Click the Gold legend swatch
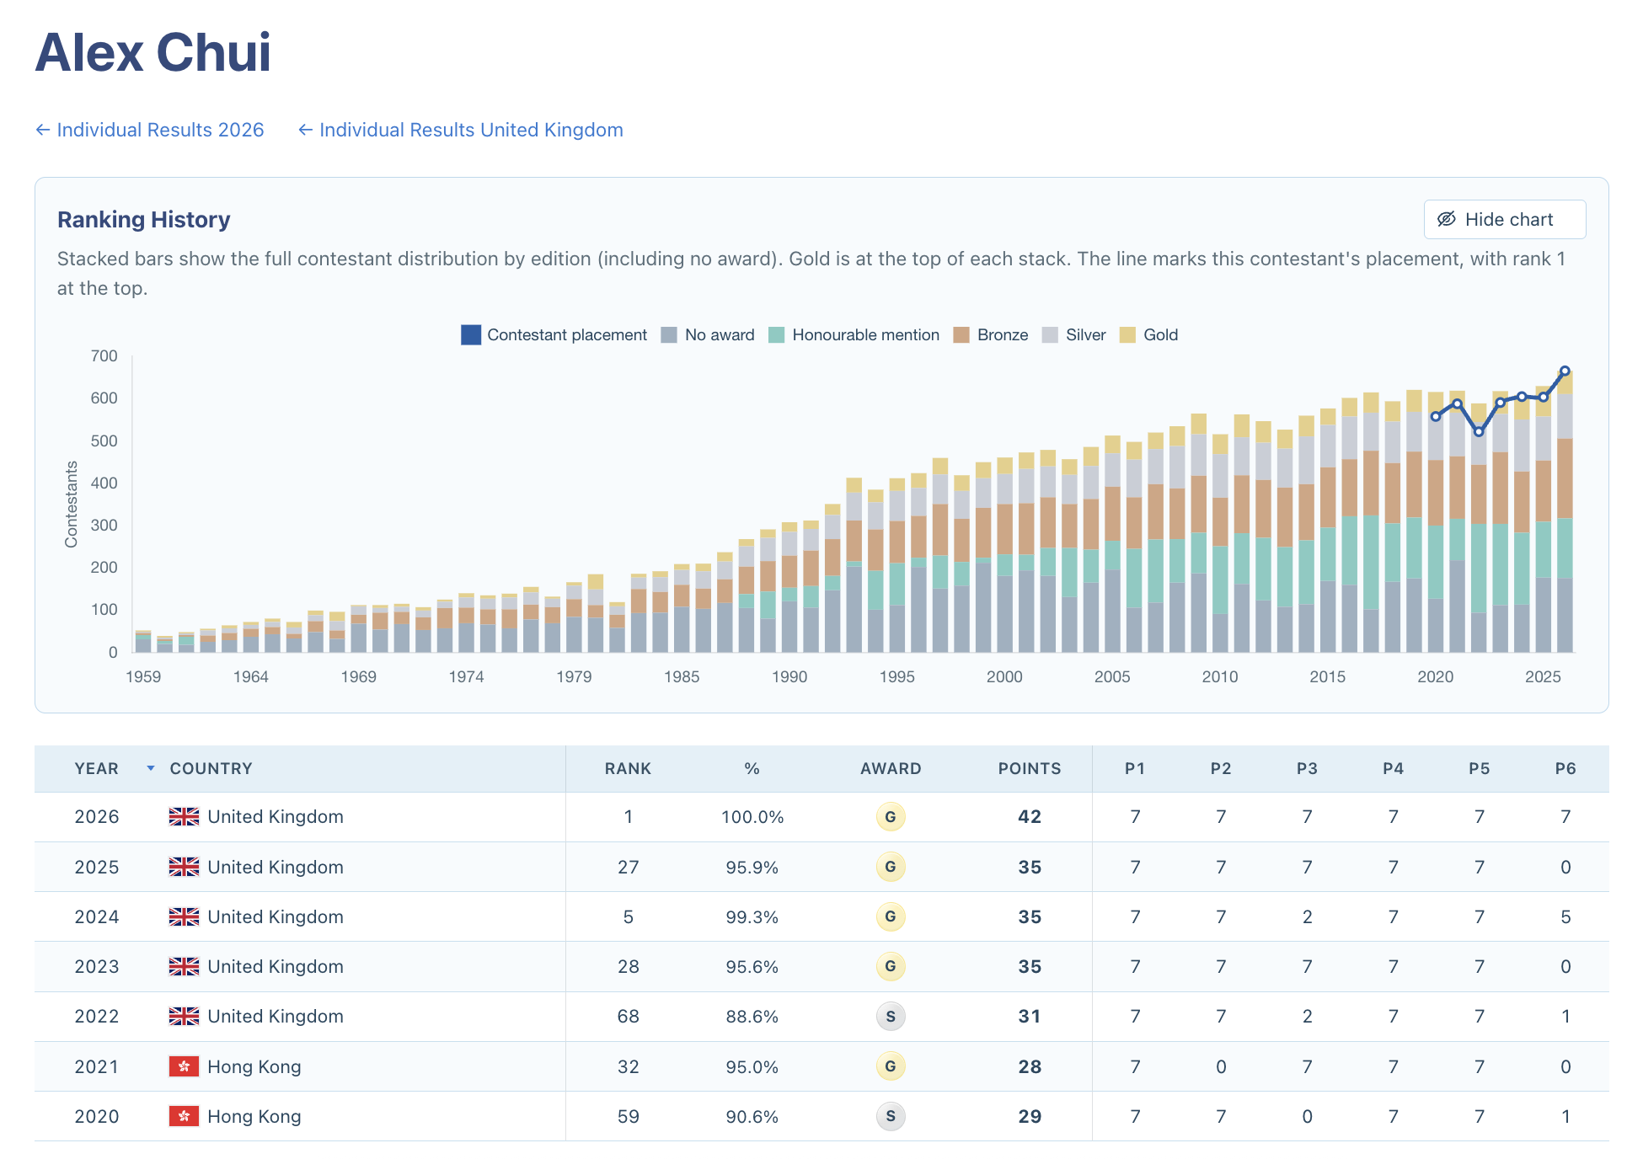1643x1159 pixels. pyautogui.click(x=1127, y=334)
